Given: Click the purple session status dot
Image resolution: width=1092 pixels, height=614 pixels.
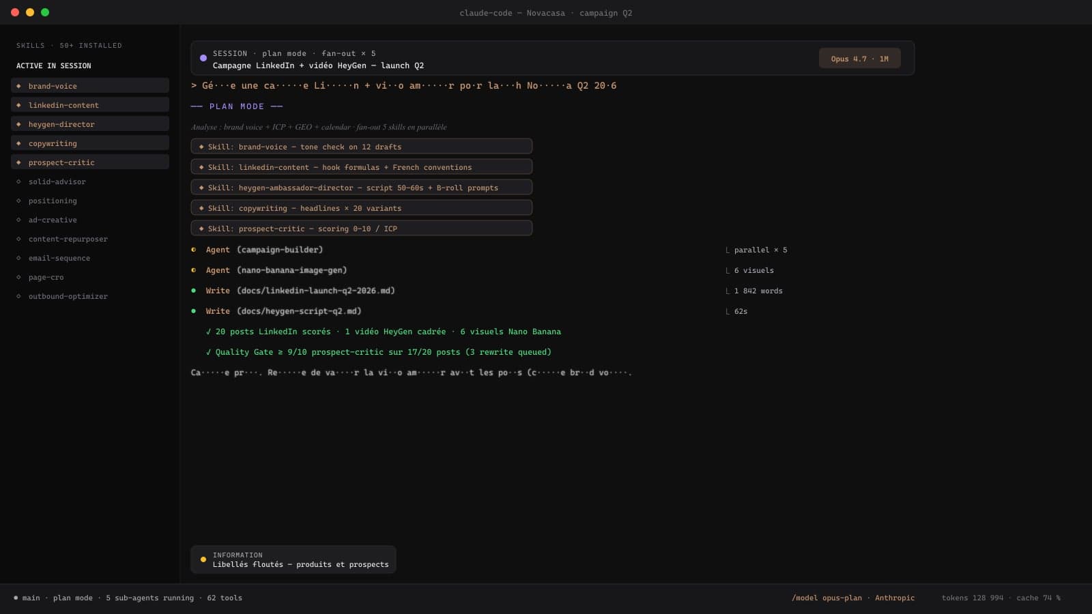Looking at the screenshot, I should coord(203,59).
